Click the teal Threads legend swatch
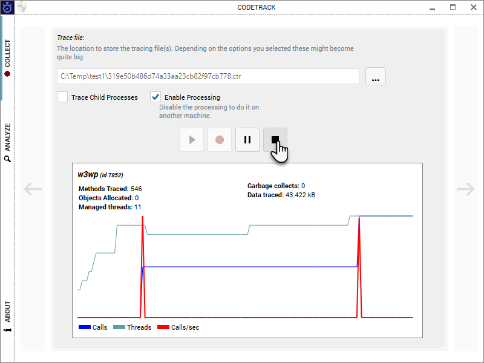 point(119,327)
